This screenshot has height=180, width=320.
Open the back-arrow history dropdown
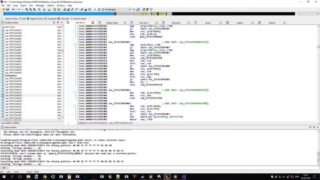click(16, 9)
